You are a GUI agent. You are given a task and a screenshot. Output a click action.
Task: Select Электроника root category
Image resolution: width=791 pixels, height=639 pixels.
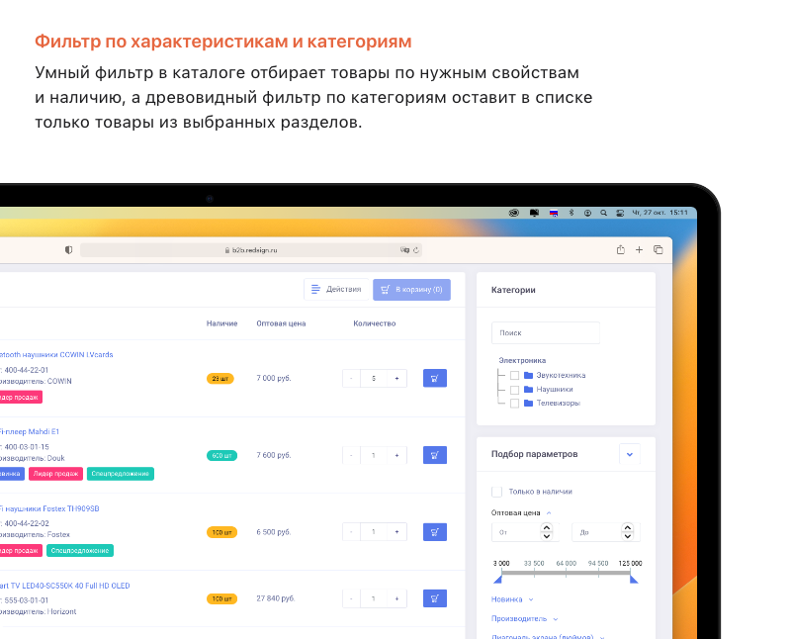click(x=522, y=360)
